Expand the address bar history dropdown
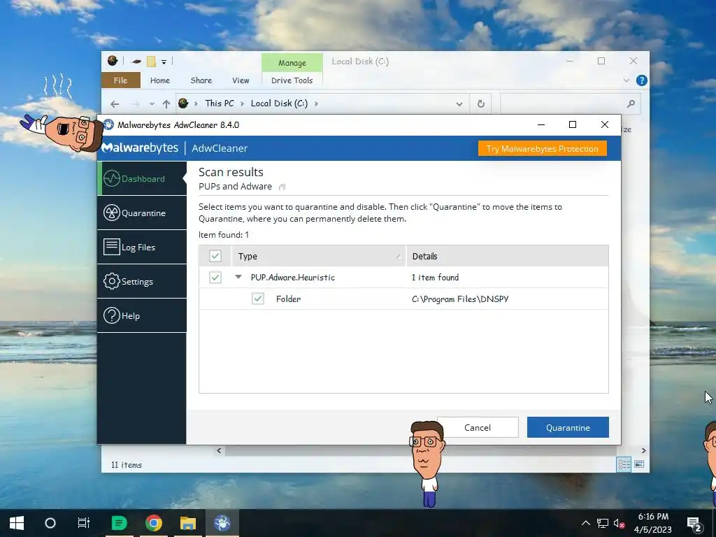The height and width of the screenshot is (537, 716). [459, 104]
